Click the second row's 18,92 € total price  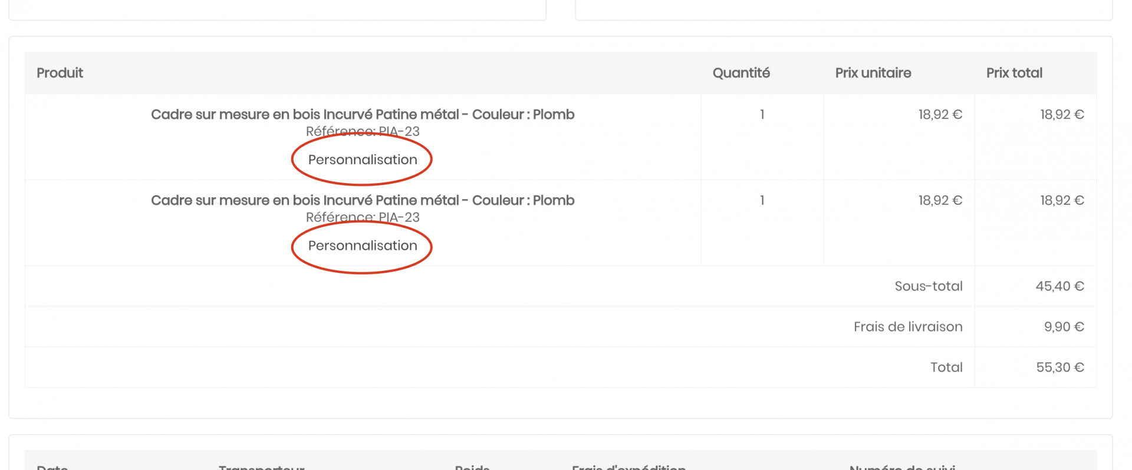pos(1062,200)
